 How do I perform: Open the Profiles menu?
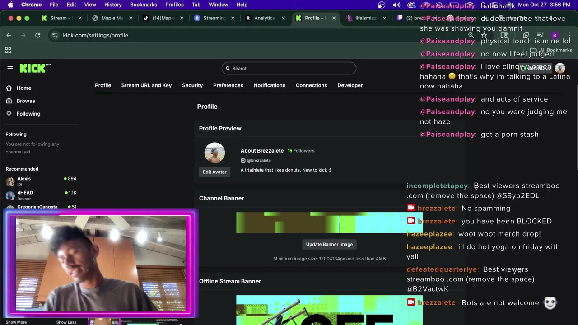[x=174, y=5]
